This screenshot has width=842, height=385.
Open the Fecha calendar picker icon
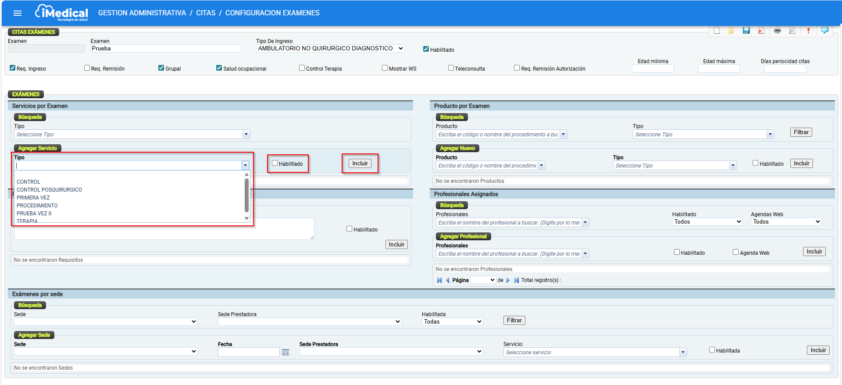click(x=285, y=352)
